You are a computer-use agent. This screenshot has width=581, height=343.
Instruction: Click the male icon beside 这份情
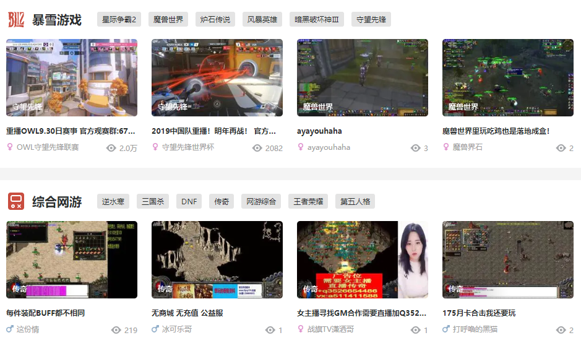[x=10, y=329]
